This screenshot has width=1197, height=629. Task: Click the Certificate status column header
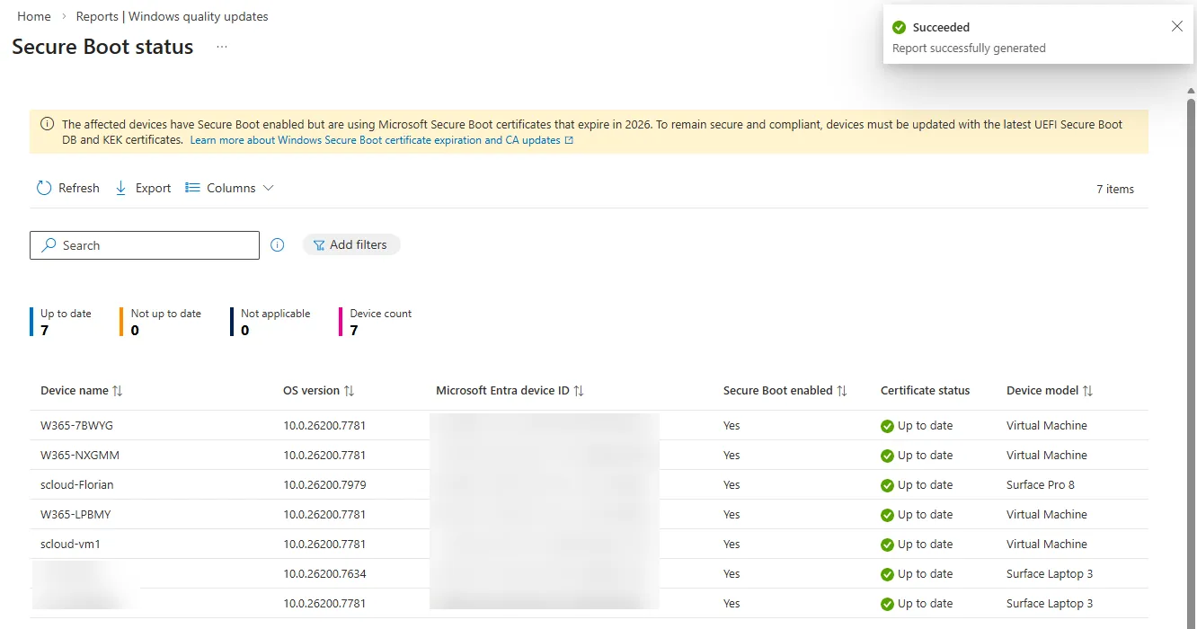(x=925, y=391)
